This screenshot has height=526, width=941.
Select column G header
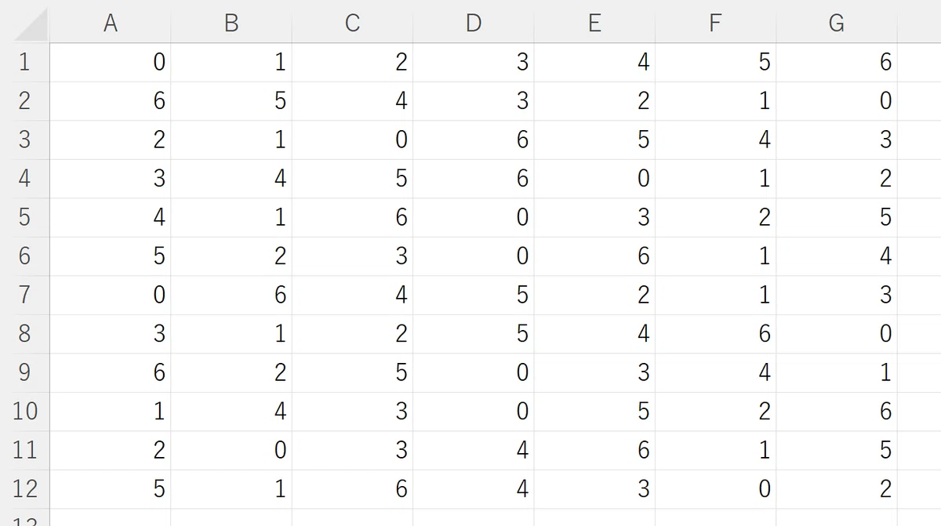[x=836, y=22]
